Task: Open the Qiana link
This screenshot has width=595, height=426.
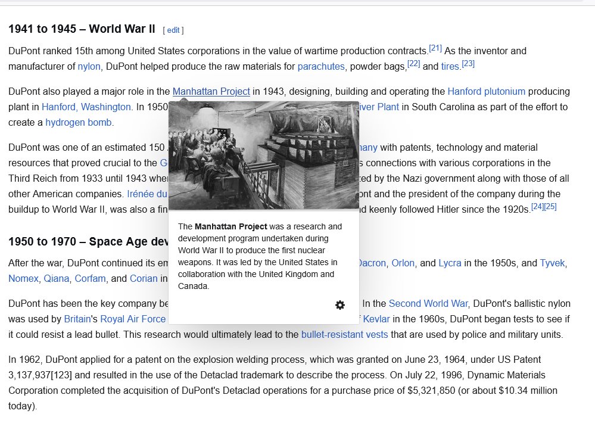Action: point(57,279)
